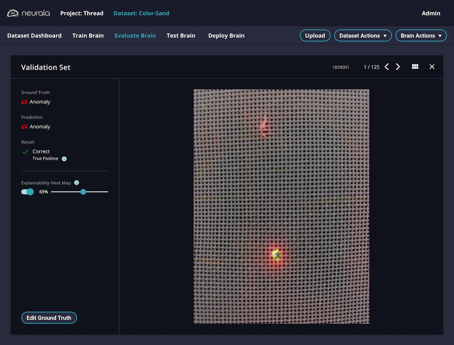Go to the previous validation image
Image resolution: width=454 pixels, height=345 pixels.
pyautogui.click(x=387, y=67)
